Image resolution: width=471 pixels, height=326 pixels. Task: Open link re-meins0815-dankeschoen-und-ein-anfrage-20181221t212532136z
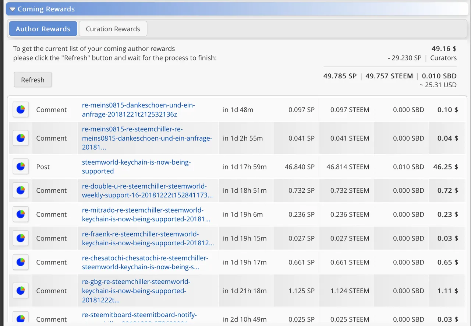tap(138, 110)
